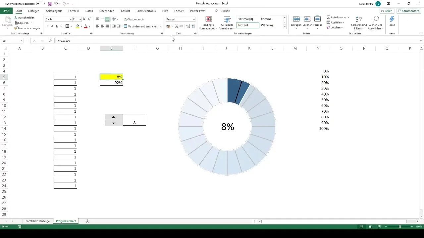Open the Formeln tab
Viewport: 424px width, 238px height.
pyautogui.click(x=74, y=11)
